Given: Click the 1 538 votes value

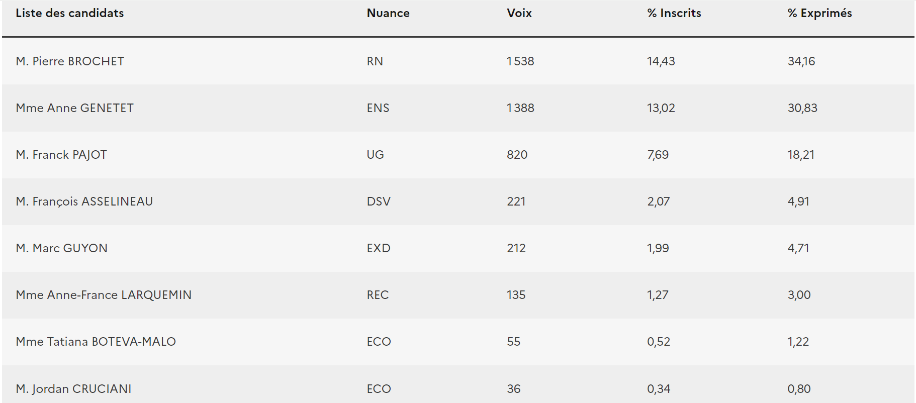Looking at the screenshot, I should click(x=520, y=61).
